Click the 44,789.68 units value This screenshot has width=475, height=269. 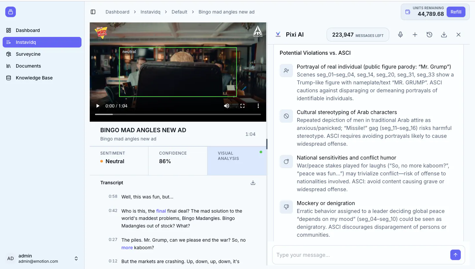click(x=431, y=14)
